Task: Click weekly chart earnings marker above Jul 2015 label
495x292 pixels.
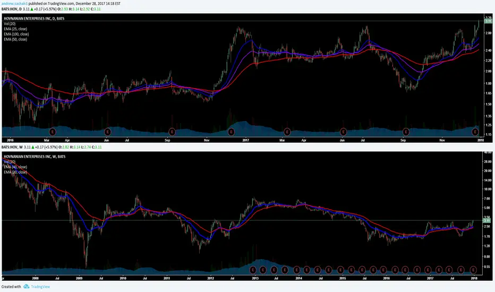Action: [362, 270]
